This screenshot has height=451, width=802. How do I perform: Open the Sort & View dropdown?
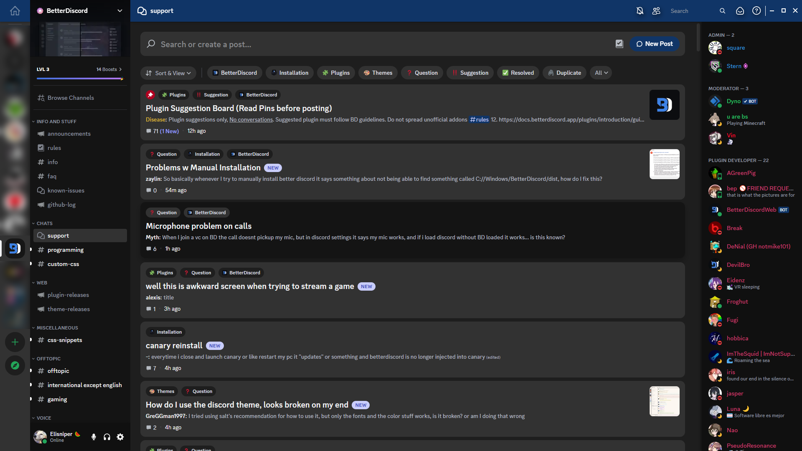(168, 73)
